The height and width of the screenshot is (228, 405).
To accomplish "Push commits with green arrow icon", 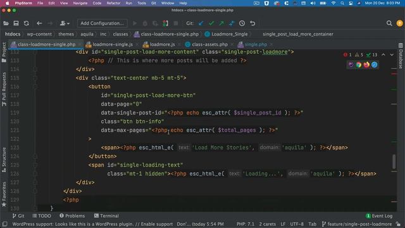I will coord(221,23).
